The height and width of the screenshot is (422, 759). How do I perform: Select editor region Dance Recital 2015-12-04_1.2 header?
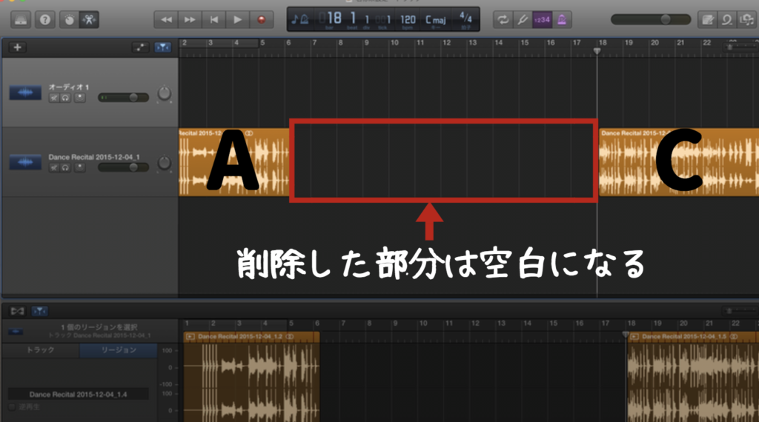click(x=252, y=336)
